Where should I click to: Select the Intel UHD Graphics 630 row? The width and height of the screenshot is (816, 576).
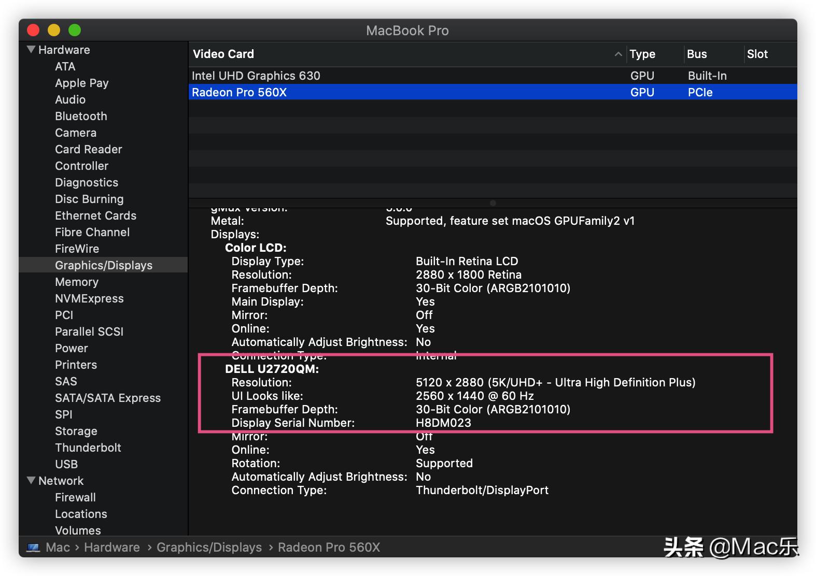click(493, 76)
